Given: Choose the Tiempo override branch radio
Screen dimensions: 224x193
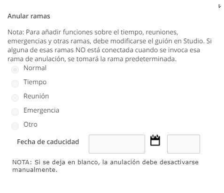Looking at the screenshot, I should 15,84.
